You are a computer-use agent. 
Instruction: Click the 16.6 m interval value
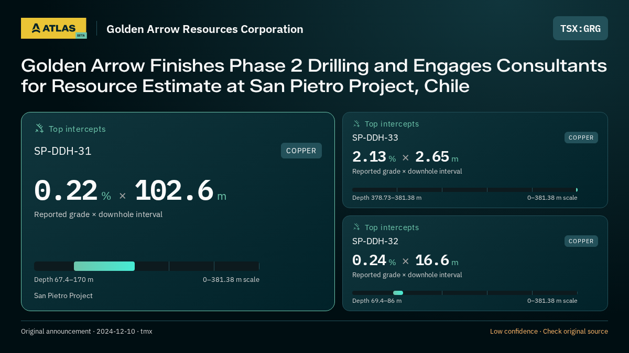coord(437,260)
